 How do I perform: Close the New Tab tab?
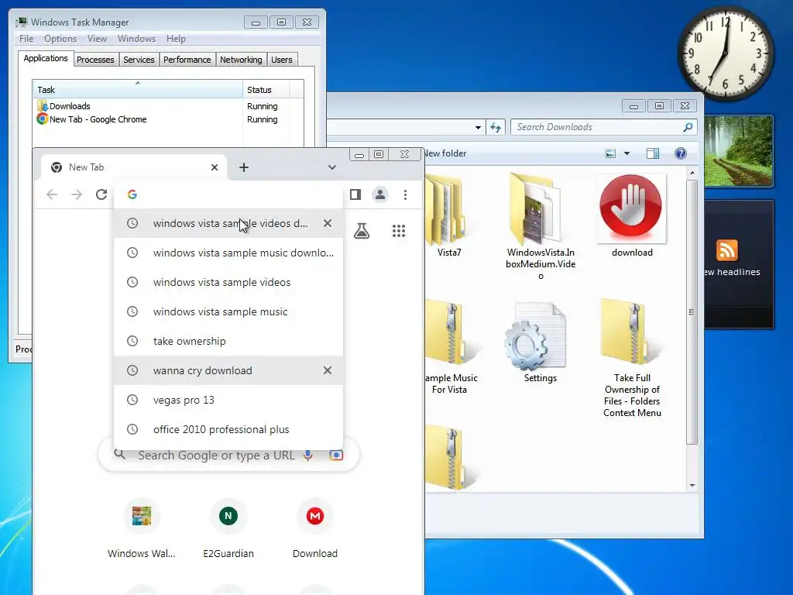click(215, 167)
